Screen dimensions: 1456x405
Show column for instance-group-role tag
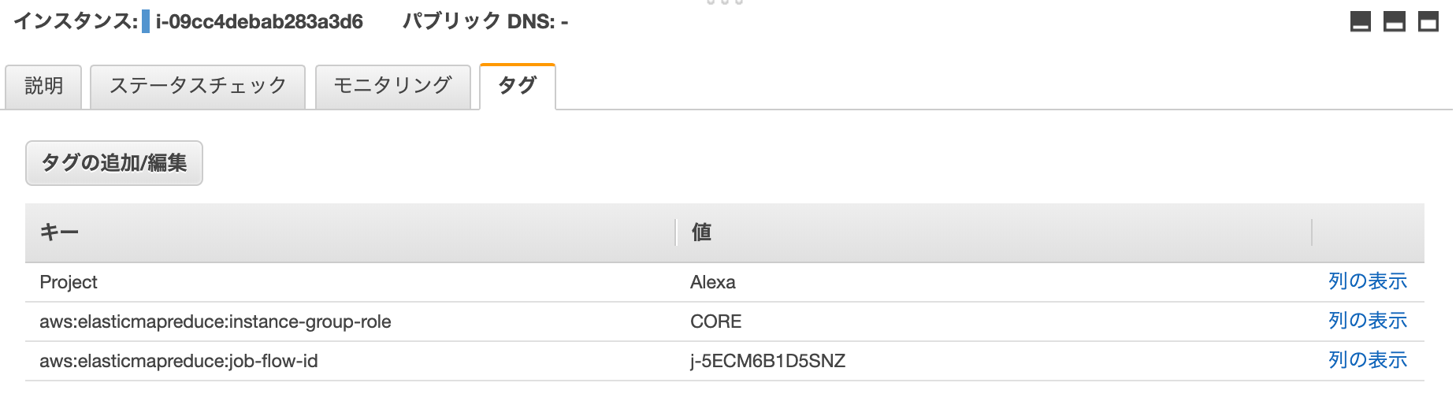[1368, 321]
